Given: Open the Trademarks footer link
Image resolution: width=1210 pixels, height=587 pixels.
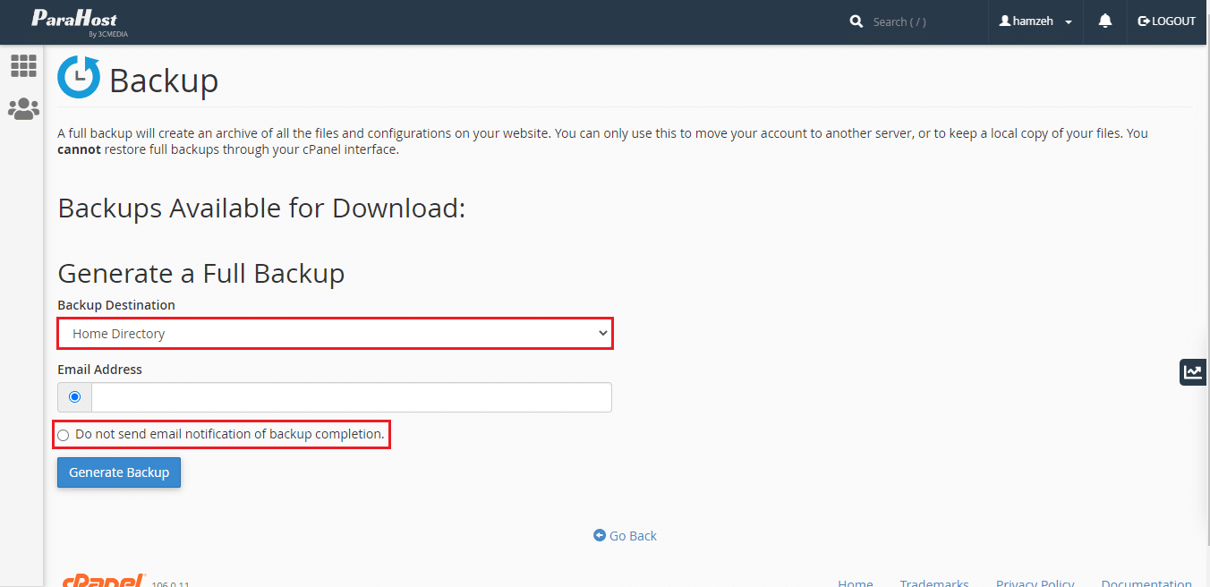Looking at the screenshot, I should click(x=933, y=583).
